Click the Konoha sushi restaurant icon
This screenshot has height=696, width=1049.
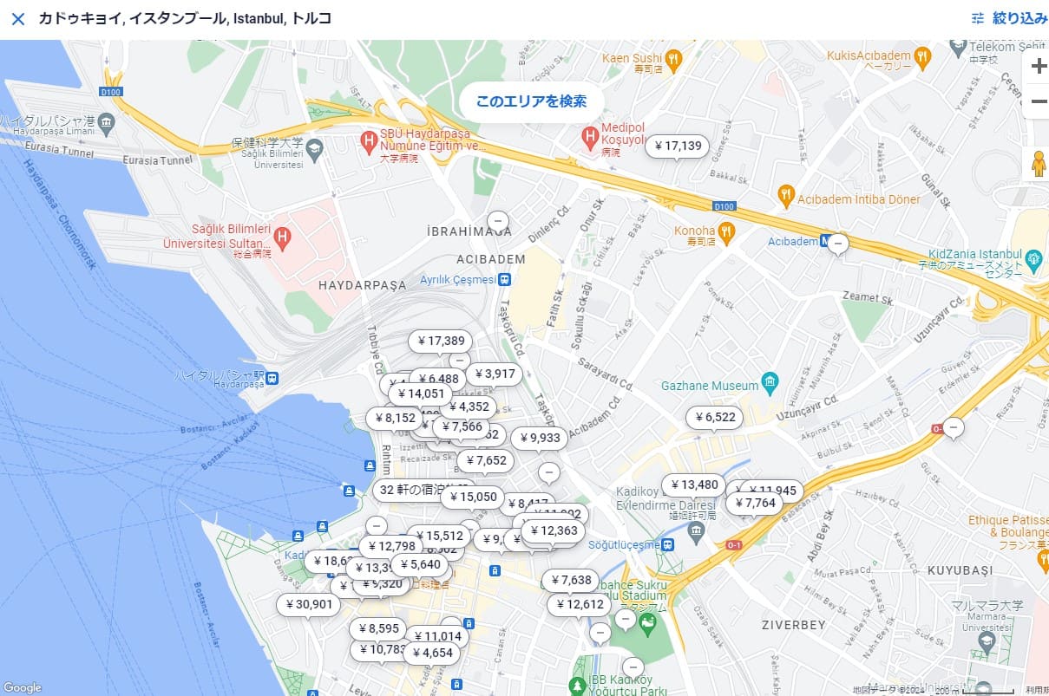[x=727, y=231]
